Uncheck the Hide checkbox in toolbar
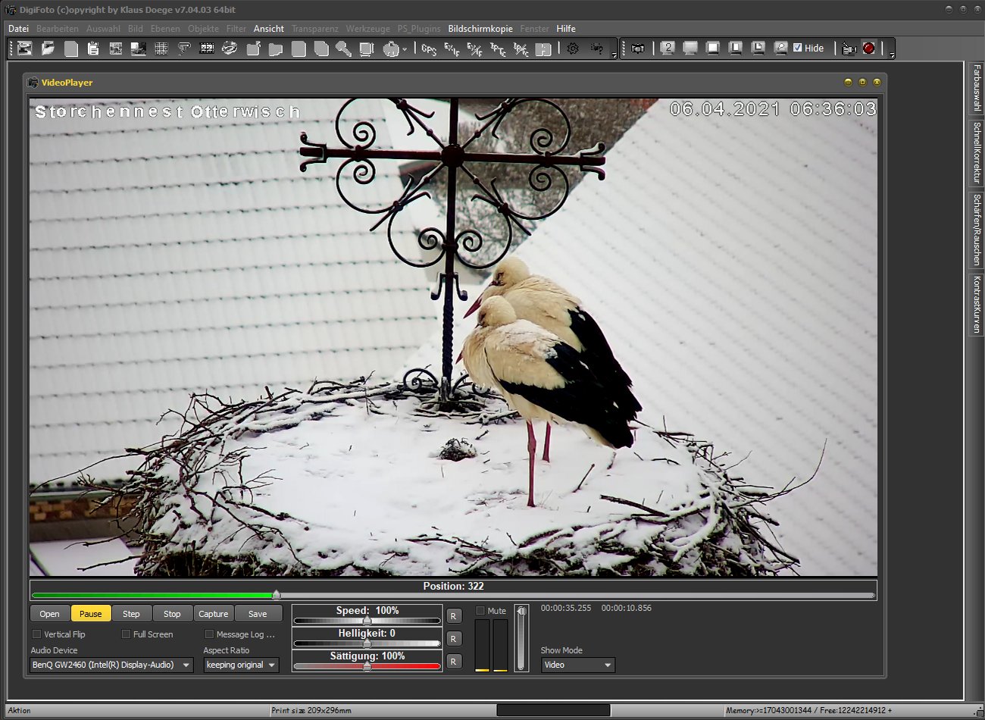985x720 pixels. point(798,48)
